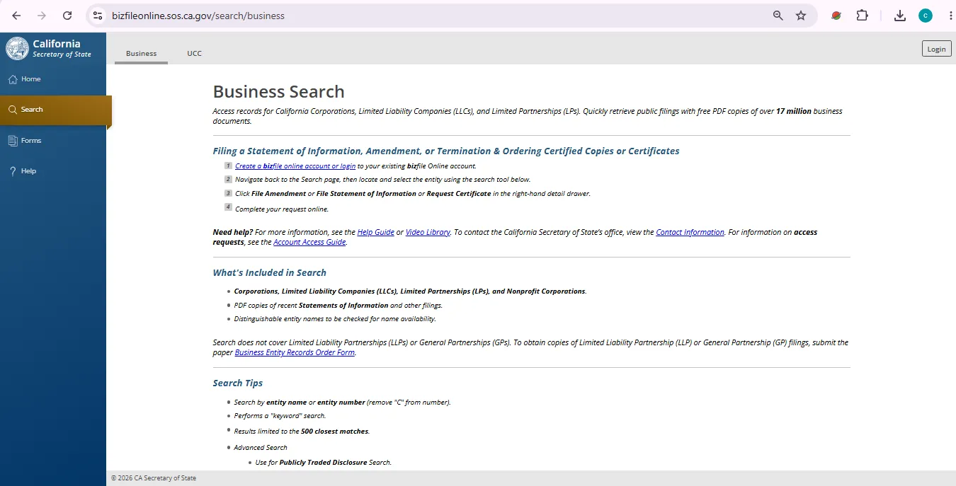Image resolution: width=956 pixels, height=486 pixels.
Task: Click the Search magnifier icon in sidebar
Action: (x=13, y=110)
